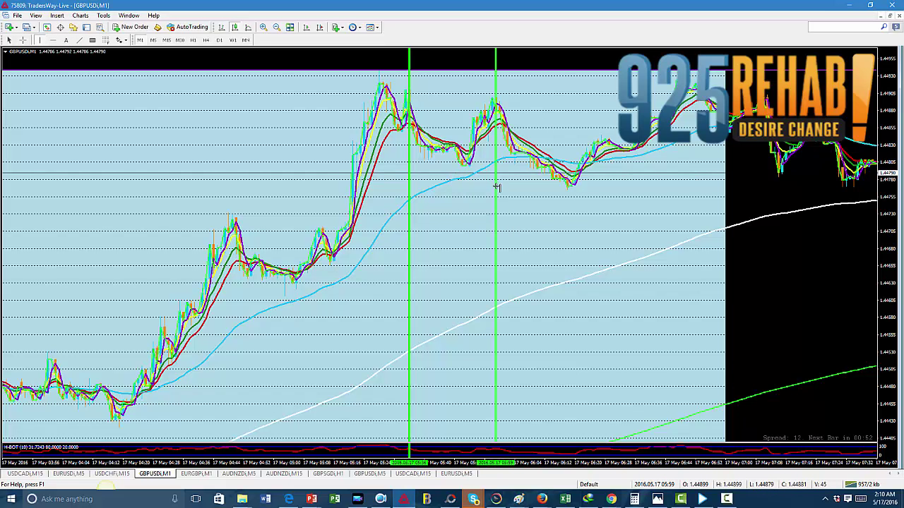The width and height of the screenshot is (904, 508).
Task: Expand the Profiles dropdown arrow
Action: coord(33,28)
